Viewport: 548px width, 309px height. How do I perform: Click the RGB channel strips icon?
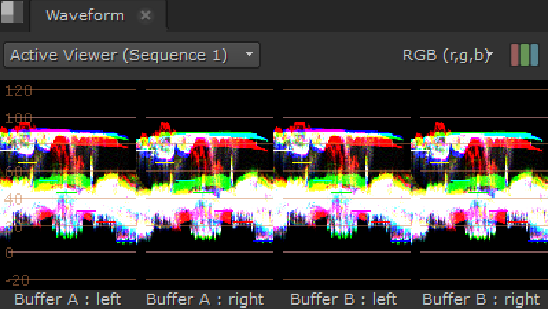pyautogui.click(x=524, y=55)
